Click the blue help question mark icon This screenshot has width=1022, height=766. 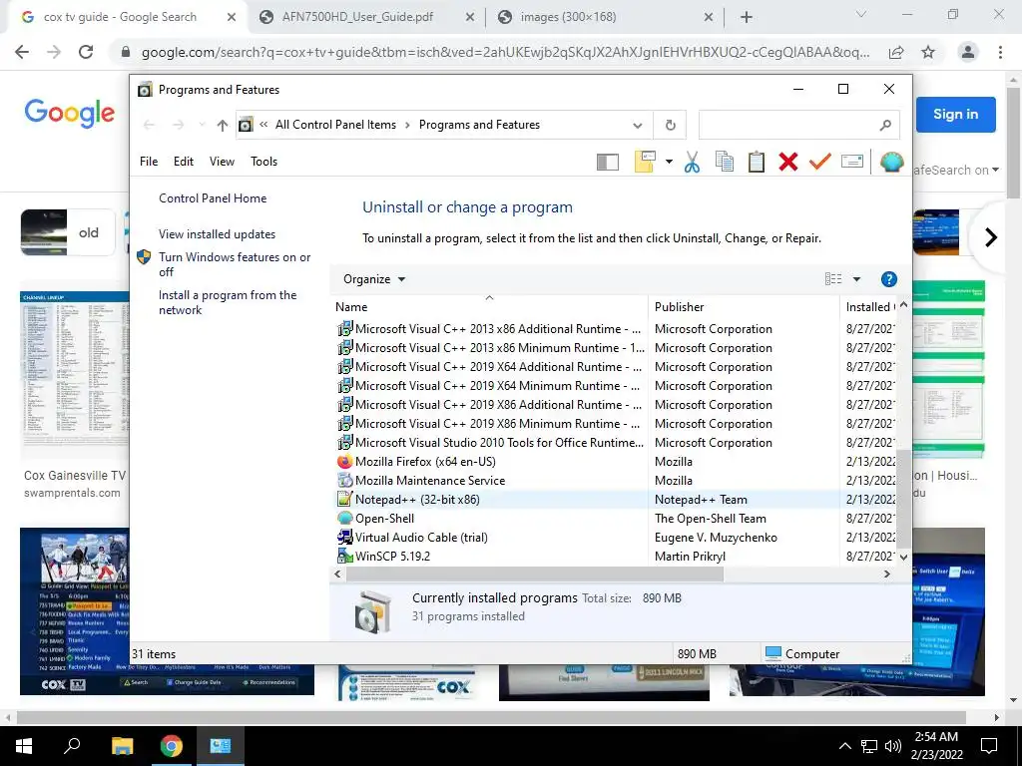888,279
